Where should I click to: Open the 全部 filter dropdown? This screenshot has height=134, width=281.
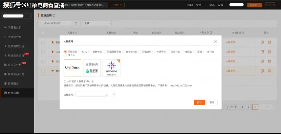97,23
